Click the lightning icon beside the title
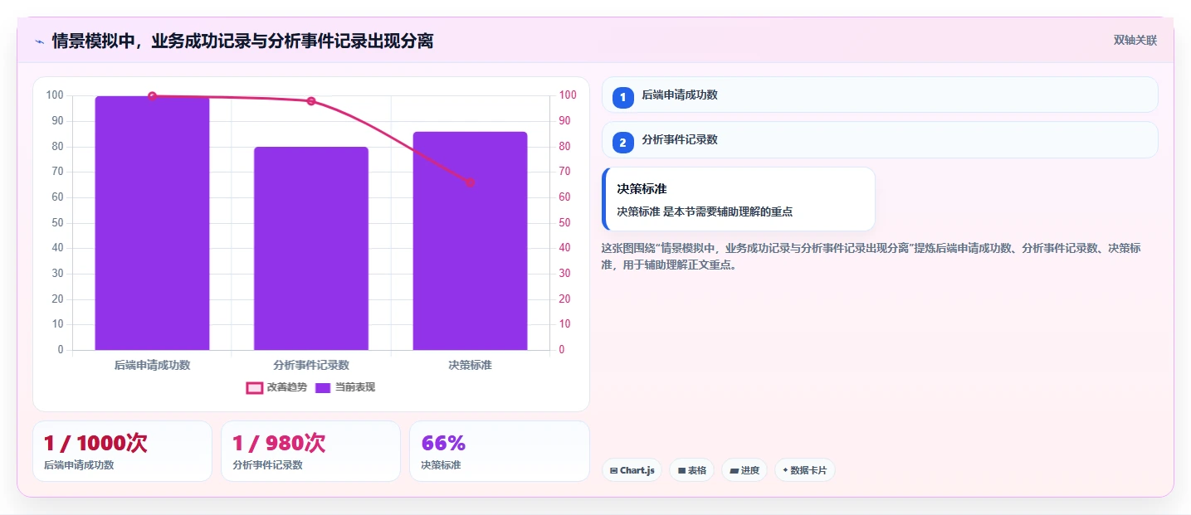Viewport: 1191px width, 515px height. [39, 41]
